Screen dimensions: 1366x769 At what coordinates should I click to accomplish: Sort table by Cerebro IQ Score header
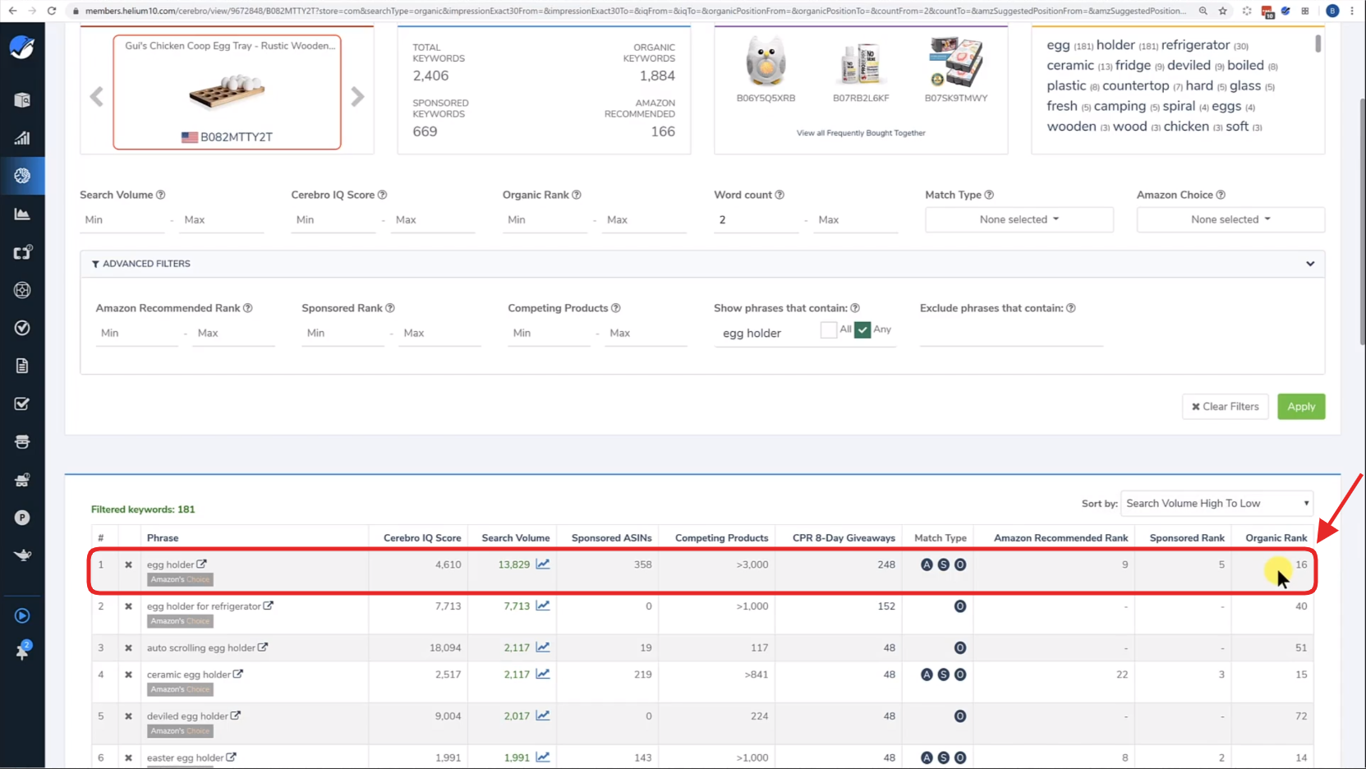click(422, 538)
